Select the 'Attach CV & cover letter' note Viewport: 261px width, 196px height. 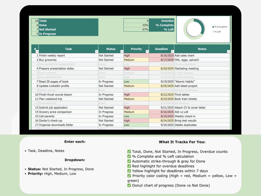pyautogui.click(x=202, y=108)
